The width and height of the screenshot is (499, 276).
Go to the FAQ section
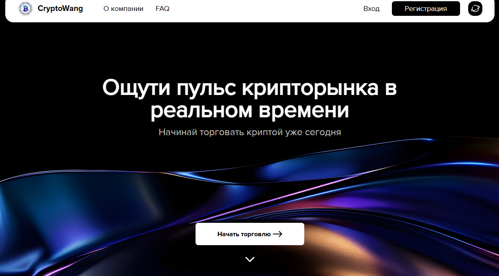[x=162, y=9]
